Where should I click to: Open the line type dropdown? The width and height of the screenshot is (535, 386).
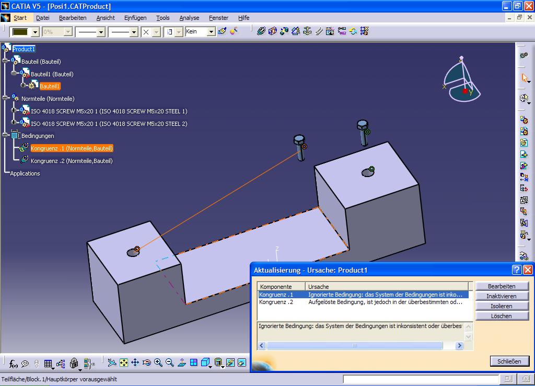pyautogui.click(x=134, y=32)
